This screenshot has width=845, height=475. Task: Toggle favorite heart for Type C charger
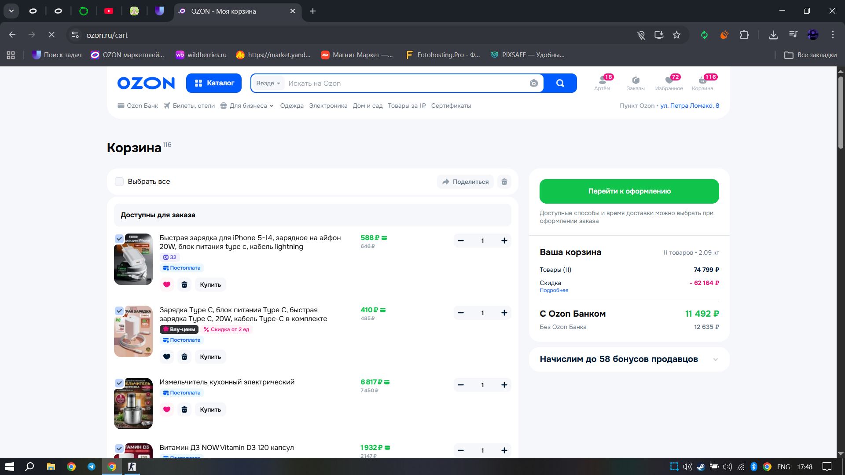(x=167, y=357)
